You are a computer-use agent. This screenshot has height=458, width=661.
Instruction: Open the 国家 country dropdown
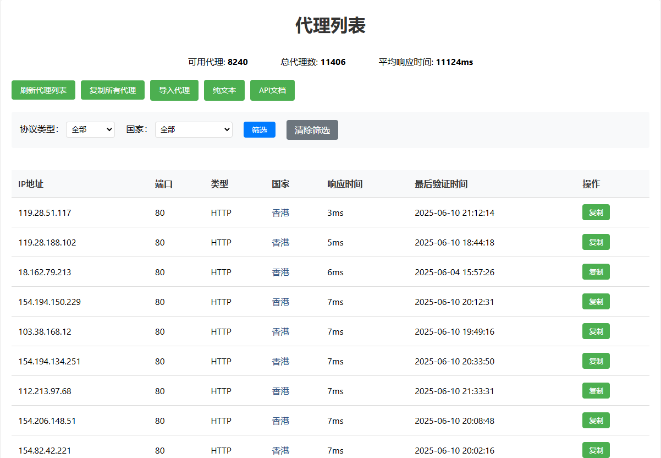194,129
